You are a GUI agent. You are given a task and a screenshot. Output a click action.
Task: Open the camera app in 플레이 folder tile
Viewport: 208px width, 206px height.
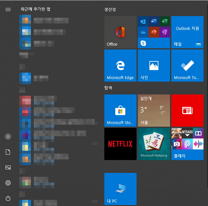(x=176, y=144)
